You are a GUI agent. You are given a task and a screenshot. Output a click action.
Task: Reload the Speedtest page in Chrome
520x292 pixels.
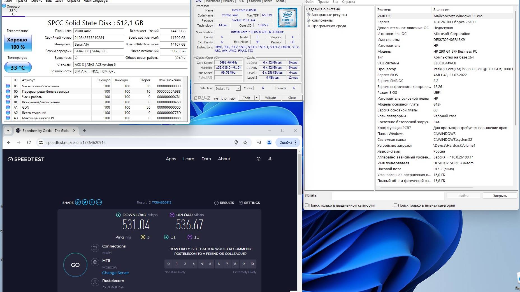pyautogui.click(x=29, y=143)
